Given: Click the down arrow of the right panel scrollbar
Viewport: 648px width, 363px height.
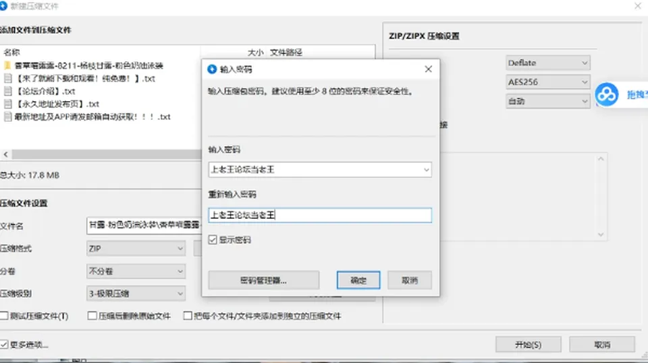Looking at the screenshot, I should (601, 234).
